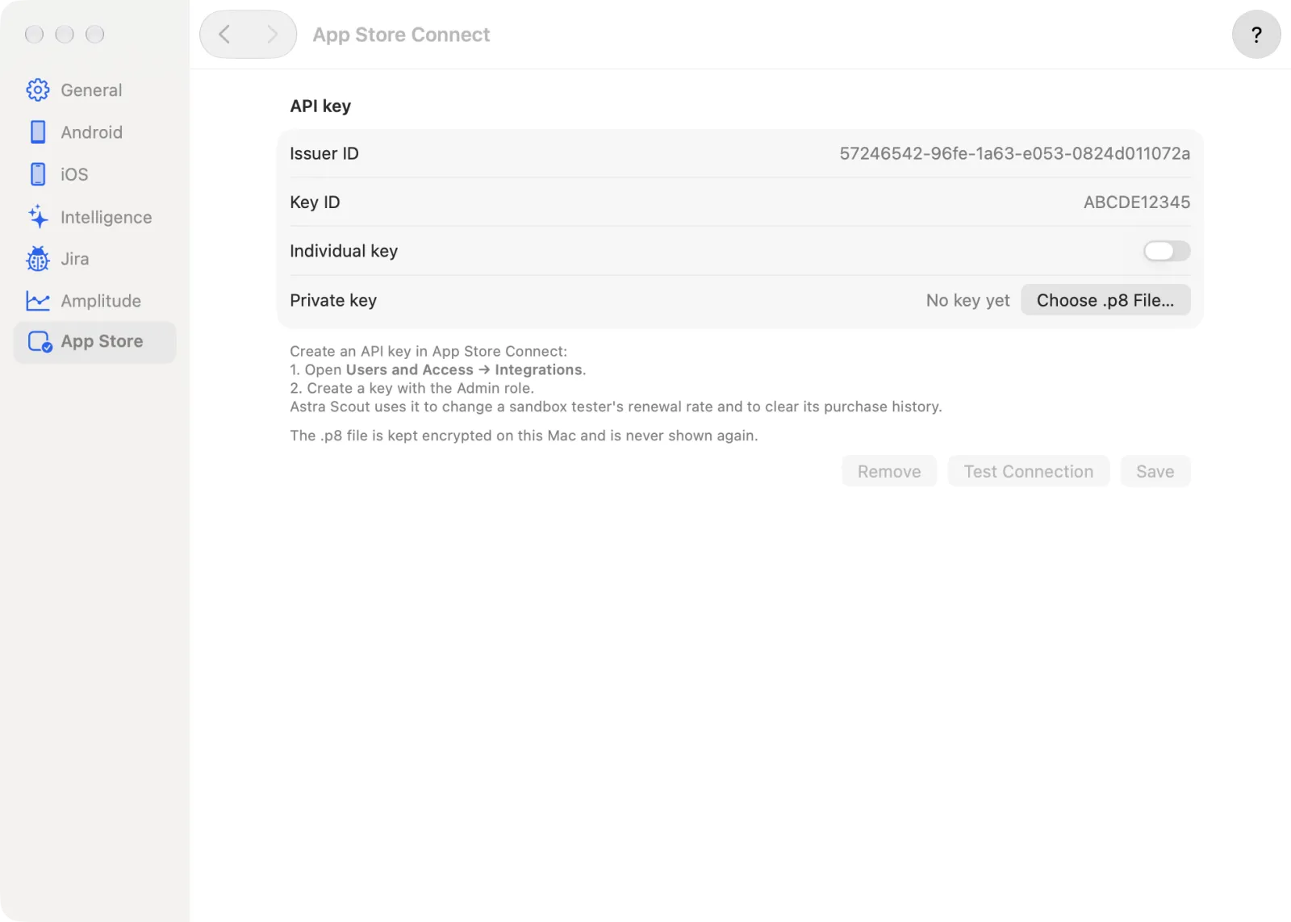Click the Android device icon in sidebar
The width and height of the screenshot is (1291, 922).
coord(38,131)
